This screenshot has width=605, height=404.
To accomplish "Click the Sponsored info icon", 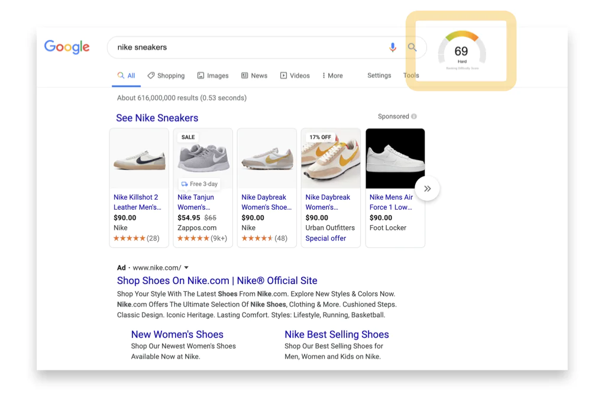I will pos(414,116).
